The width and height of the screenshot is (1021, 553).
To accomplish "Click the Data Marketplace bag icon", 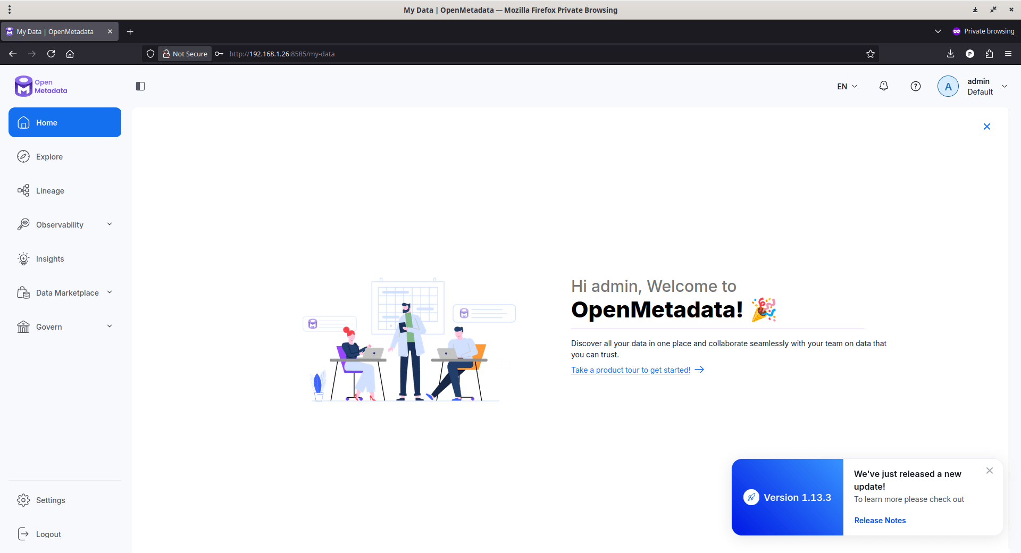I will point(23,292).
